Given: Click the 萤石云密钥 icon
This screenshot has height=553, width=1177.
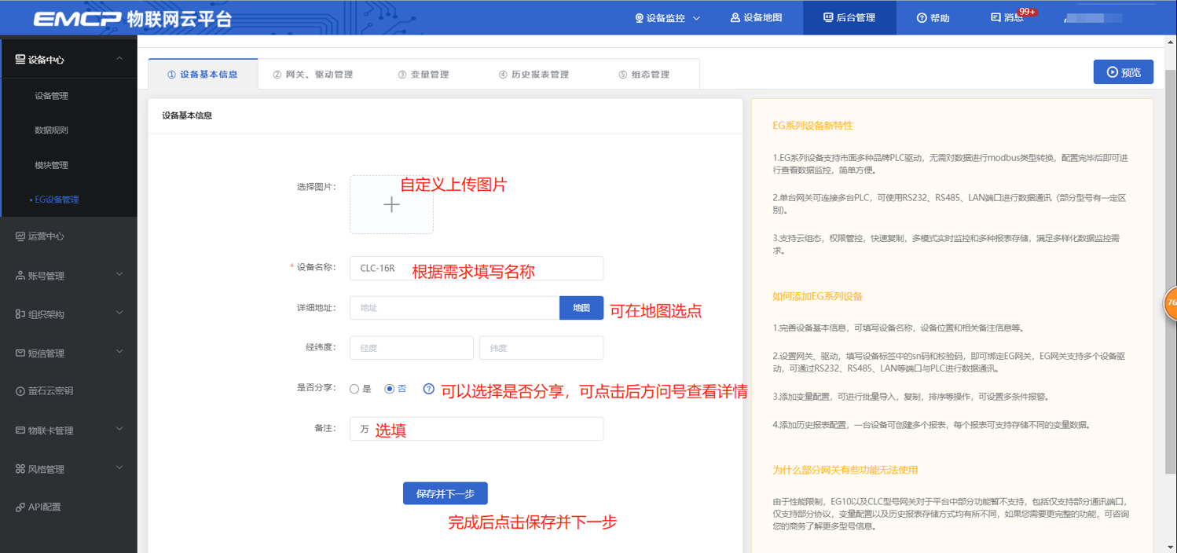Looking at the screenshot, I should [20, 390].
